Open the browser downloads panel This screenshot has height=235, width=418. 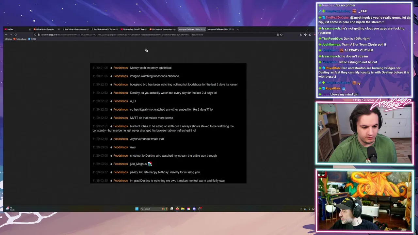301,35
